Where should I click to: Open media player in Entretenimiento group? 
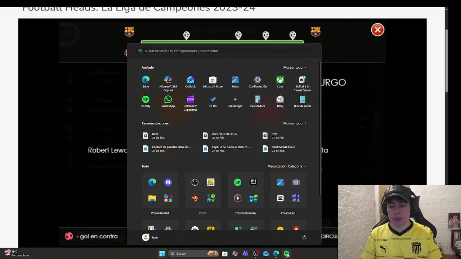click(238, 198)
